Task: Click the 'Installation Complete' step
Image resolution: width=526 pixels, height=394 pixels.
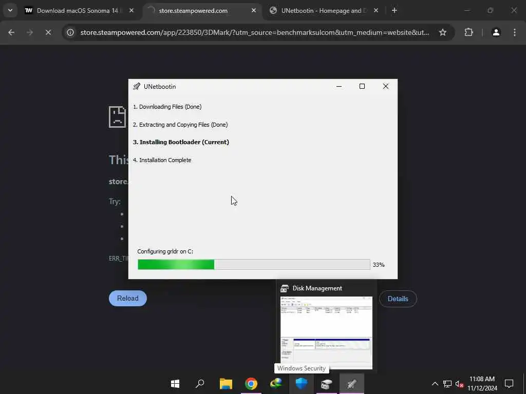Action: 162,160
